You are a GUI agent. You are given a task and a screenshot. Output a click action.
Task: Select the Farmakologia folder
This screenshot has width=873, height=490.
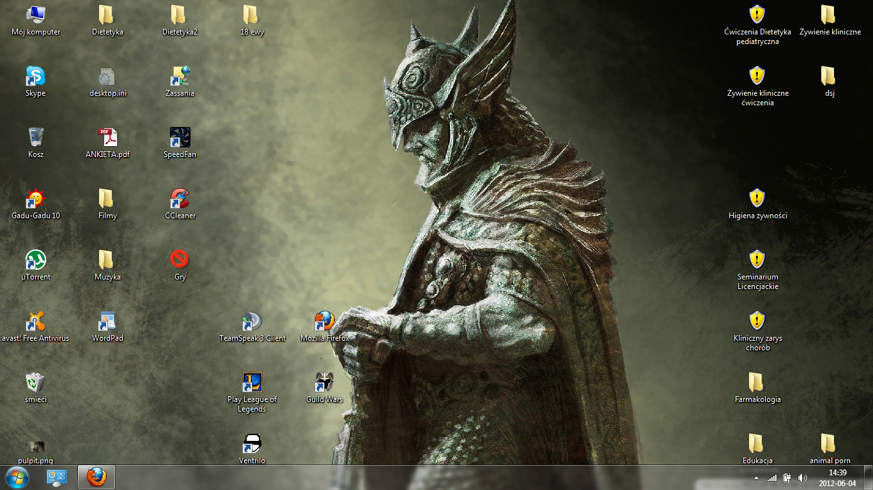tap(757, 383)
